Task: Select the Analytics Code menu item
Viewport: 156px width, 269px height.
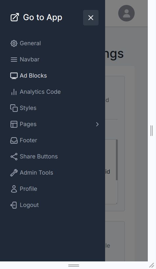Action: tap(35, 92)
